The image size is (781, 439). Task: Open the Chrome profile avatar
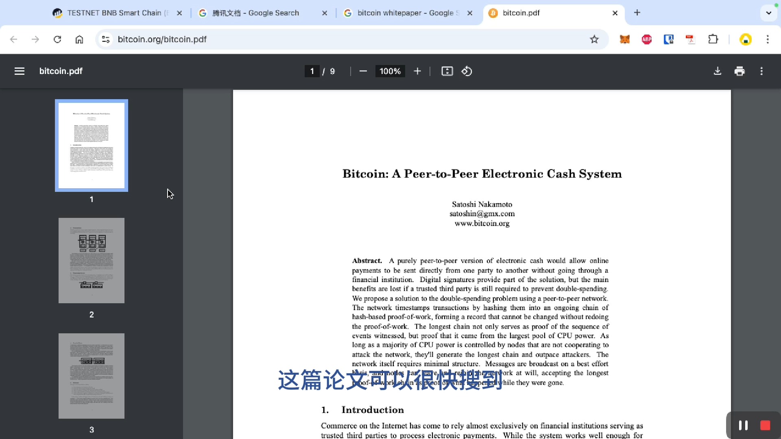pos(746,39)
